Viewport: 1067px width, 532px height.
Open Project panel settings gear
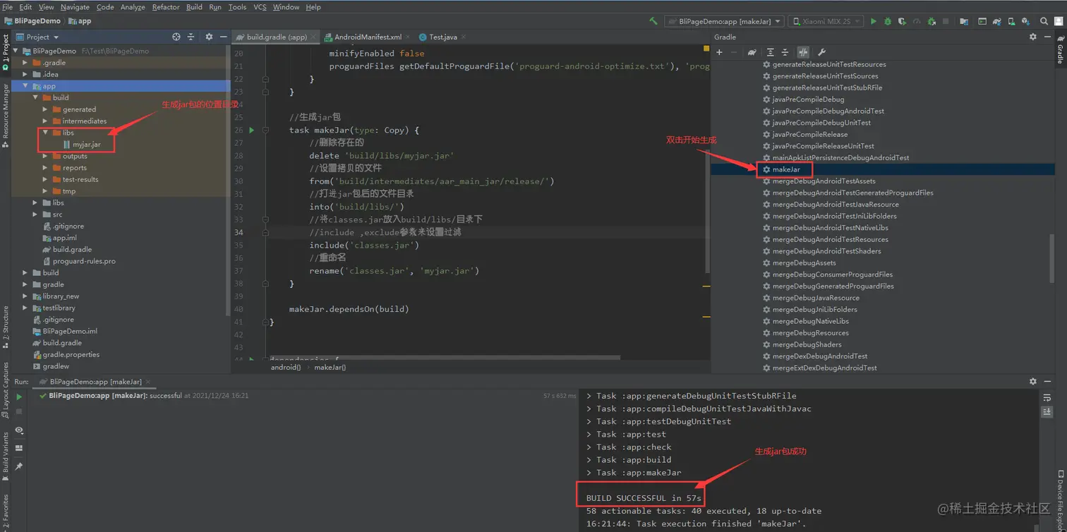click(x=209, y=37)
